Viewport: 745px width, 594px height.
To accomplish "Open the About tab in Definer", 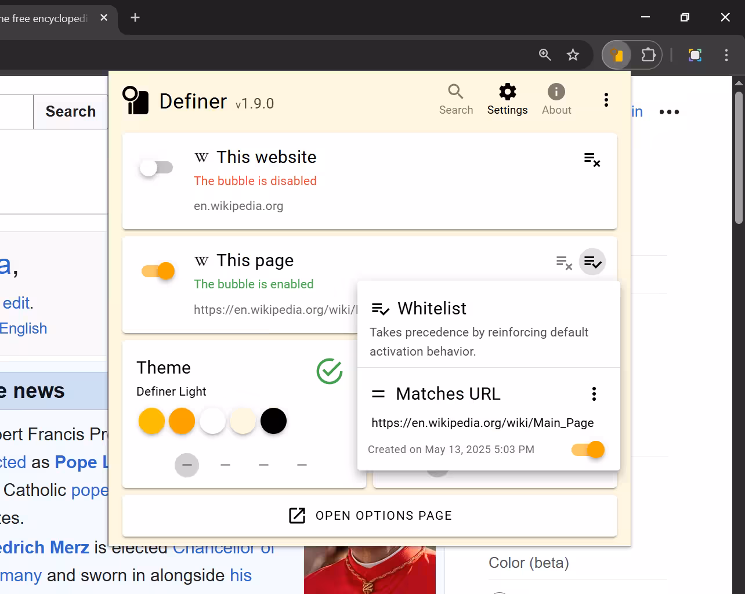I will (556, 100).
